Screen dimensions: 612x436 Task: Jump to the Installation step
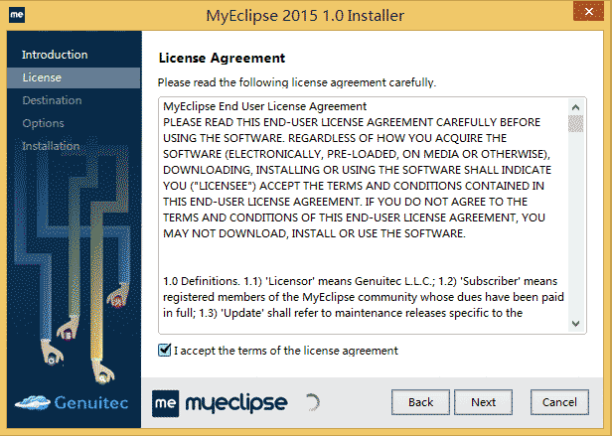(x=51, y=146)
